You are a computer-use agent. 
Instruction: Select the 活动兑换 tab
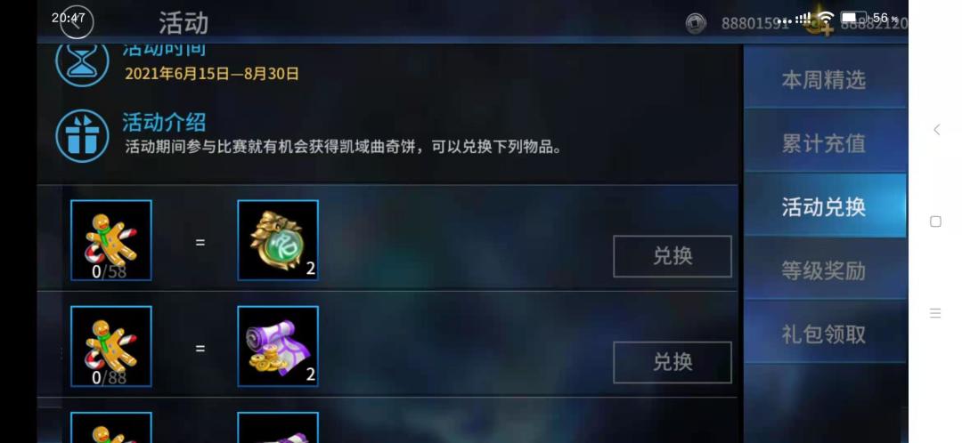pos(825,205)
